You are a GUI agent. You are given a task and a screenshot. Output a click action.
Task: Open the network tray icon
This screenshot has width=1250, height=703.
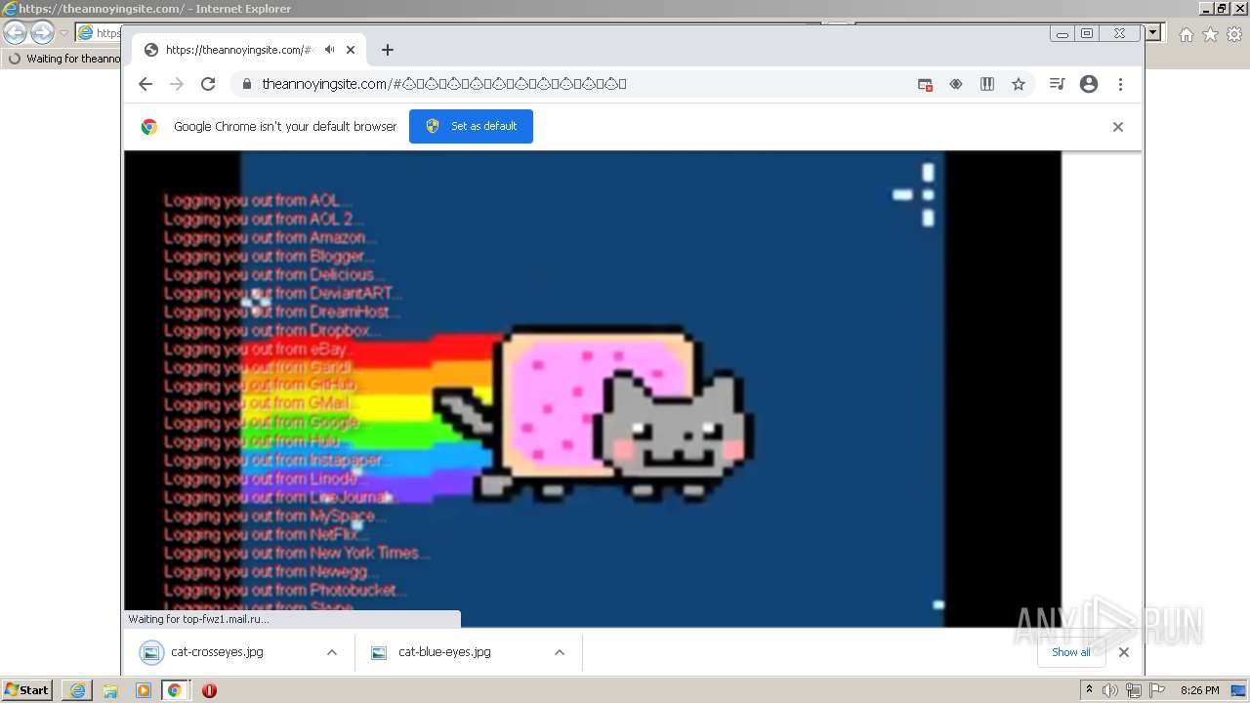[x=1134, y=690]
